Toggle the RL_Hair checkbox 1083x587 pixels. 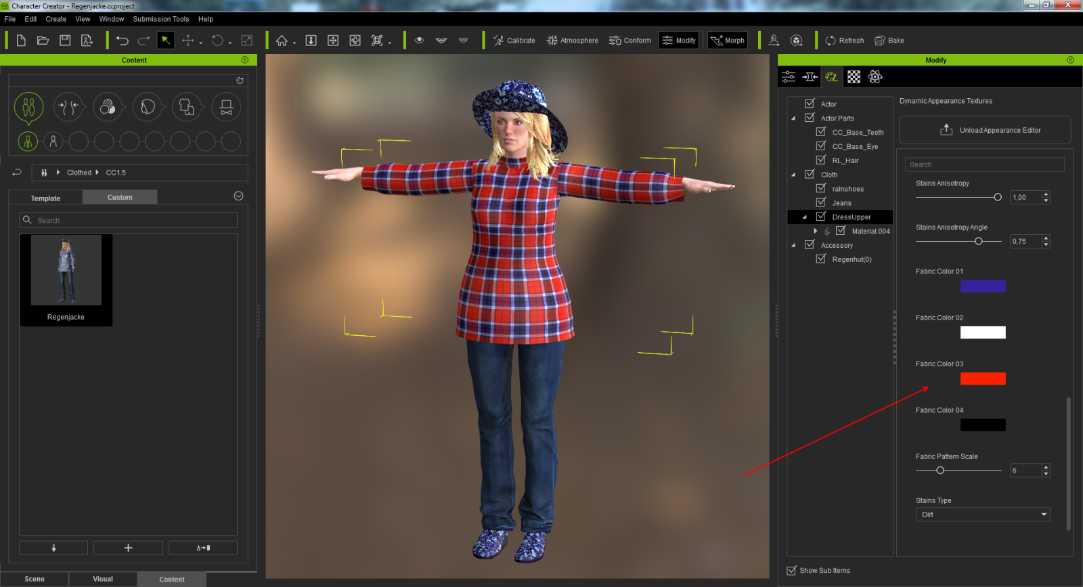coord(821,160)
